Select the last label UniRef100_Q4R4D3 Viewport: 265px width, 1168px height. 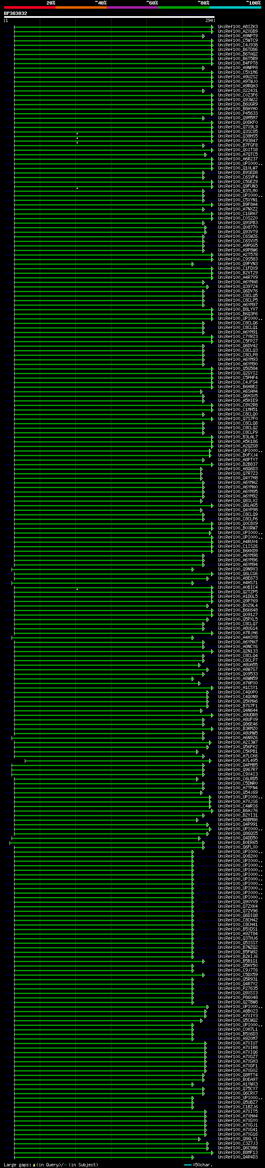238,1157
